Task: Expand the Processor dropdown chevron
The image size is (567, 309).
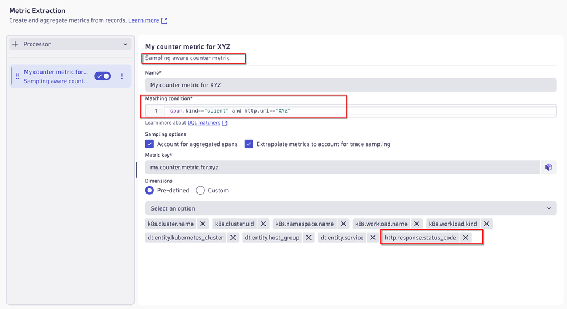Action: (x=125, y=44)
